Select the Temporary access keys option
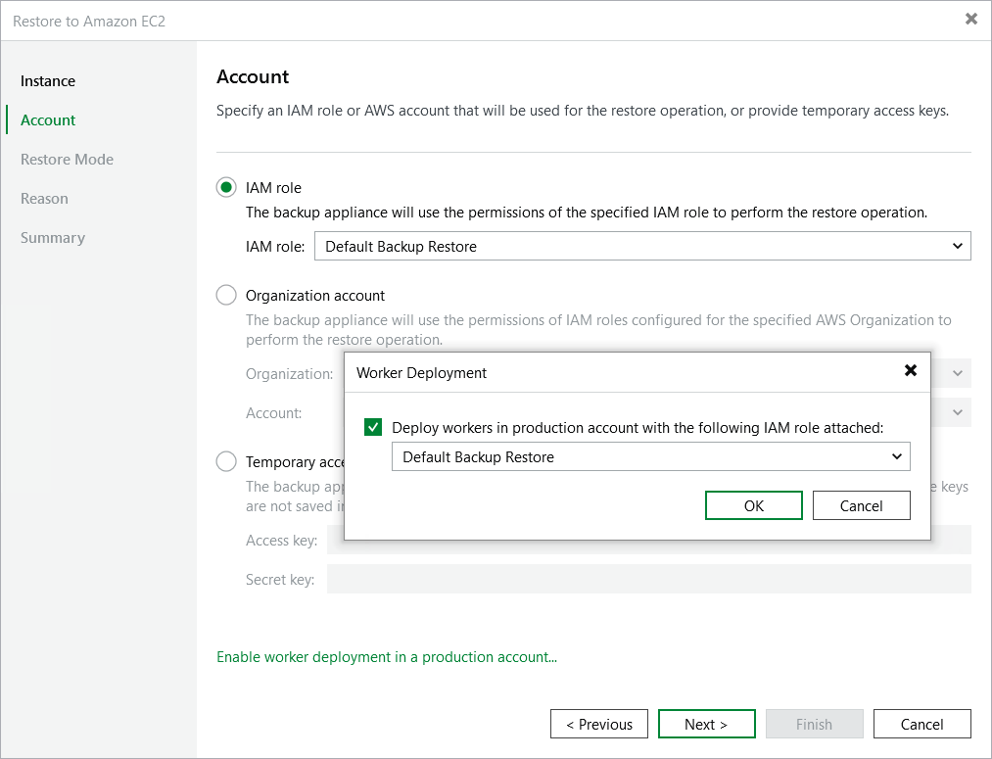The height and width of the screenshot is (759, 992). point(226,461)
